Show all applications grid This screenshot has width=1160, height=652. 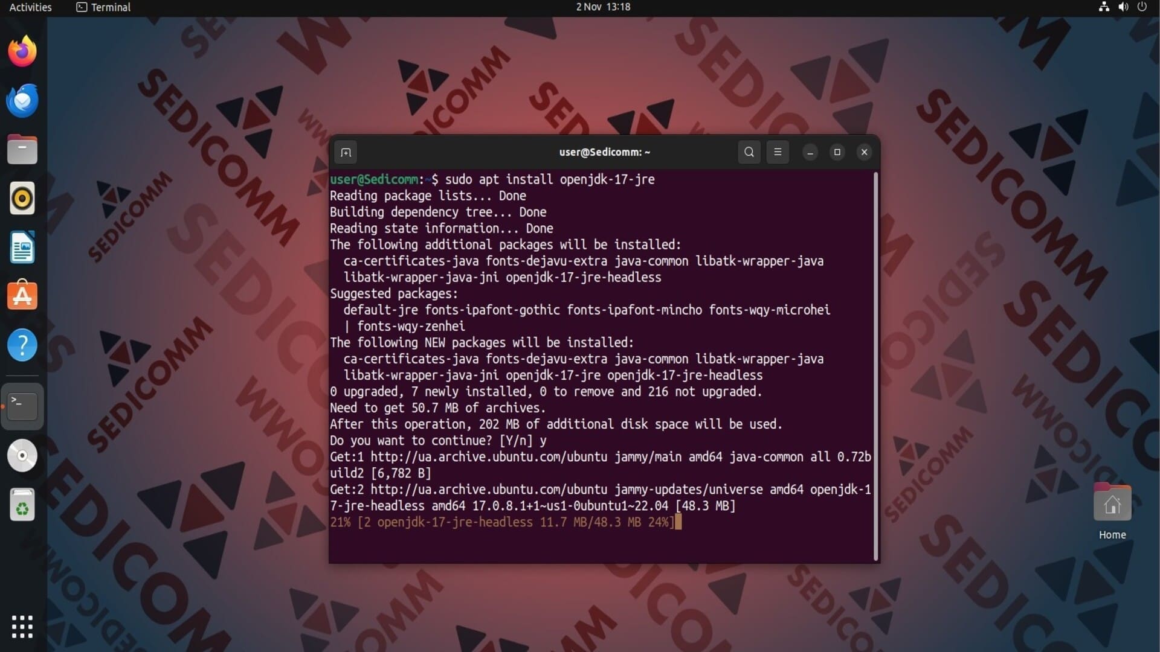click(x=22, y=627)
